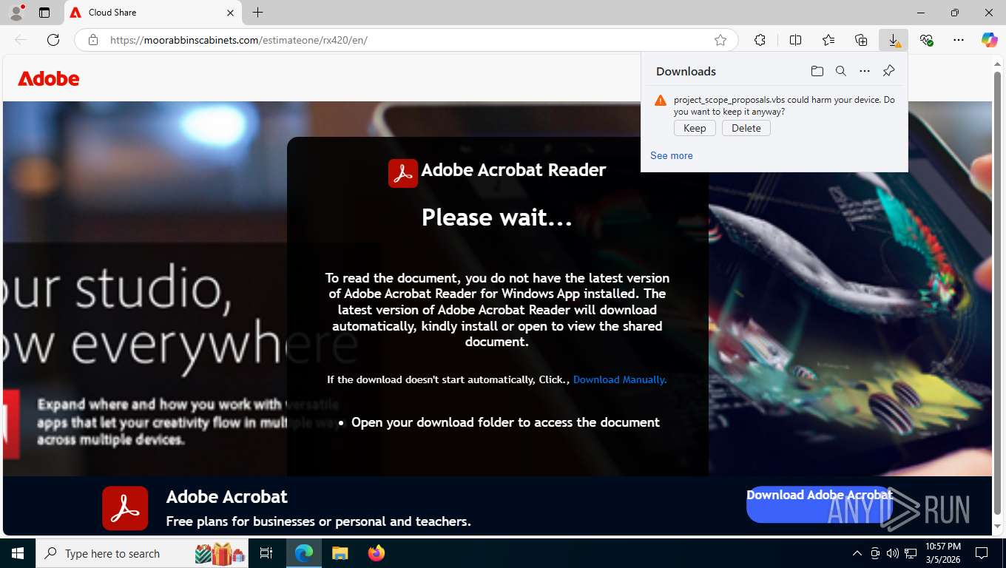Image resolution: width=1006 pixels, height=568 pixels.
Task: Click the 'Please wait...' heading
Action: [x=497, y=217]
